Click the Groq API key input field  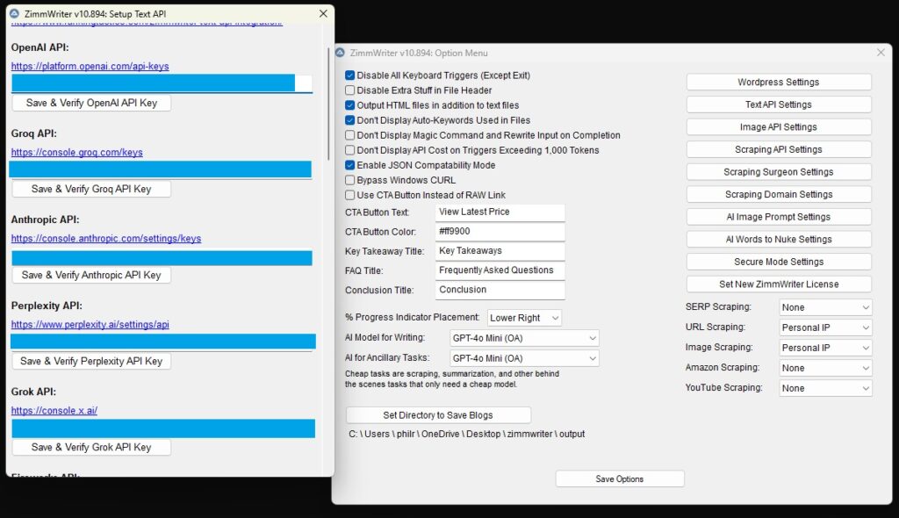point(161,169)
